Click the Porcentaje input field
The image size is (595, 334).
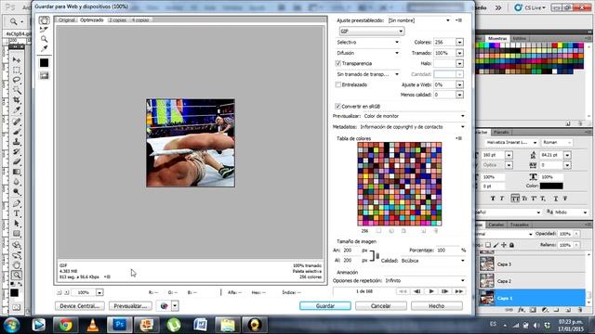point(448,250)
